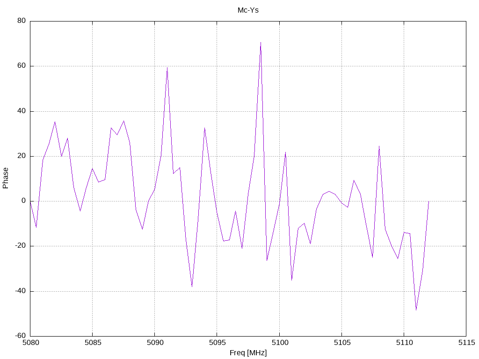Click the x-axis tick label 5100

tap(280, 343)
